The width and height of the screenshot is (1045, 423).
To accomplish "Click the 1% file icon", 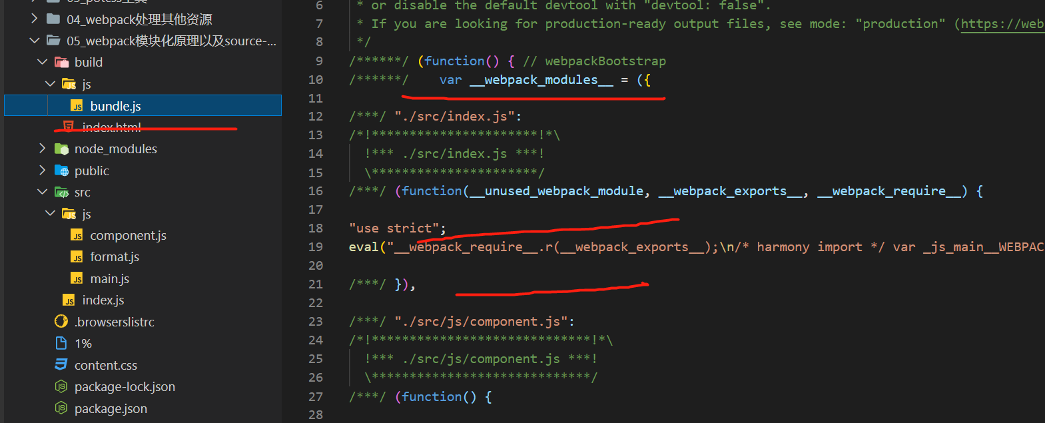I will click(61, 343).
